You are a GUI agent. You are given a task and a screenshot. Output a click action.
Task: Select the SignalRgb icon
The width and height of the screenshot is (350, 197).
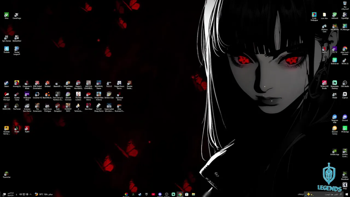pos(345,16)
